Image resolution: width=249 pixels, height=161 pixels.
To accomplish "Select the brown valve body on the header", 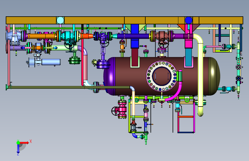I will pyautogui.click(x=162, y=36).
